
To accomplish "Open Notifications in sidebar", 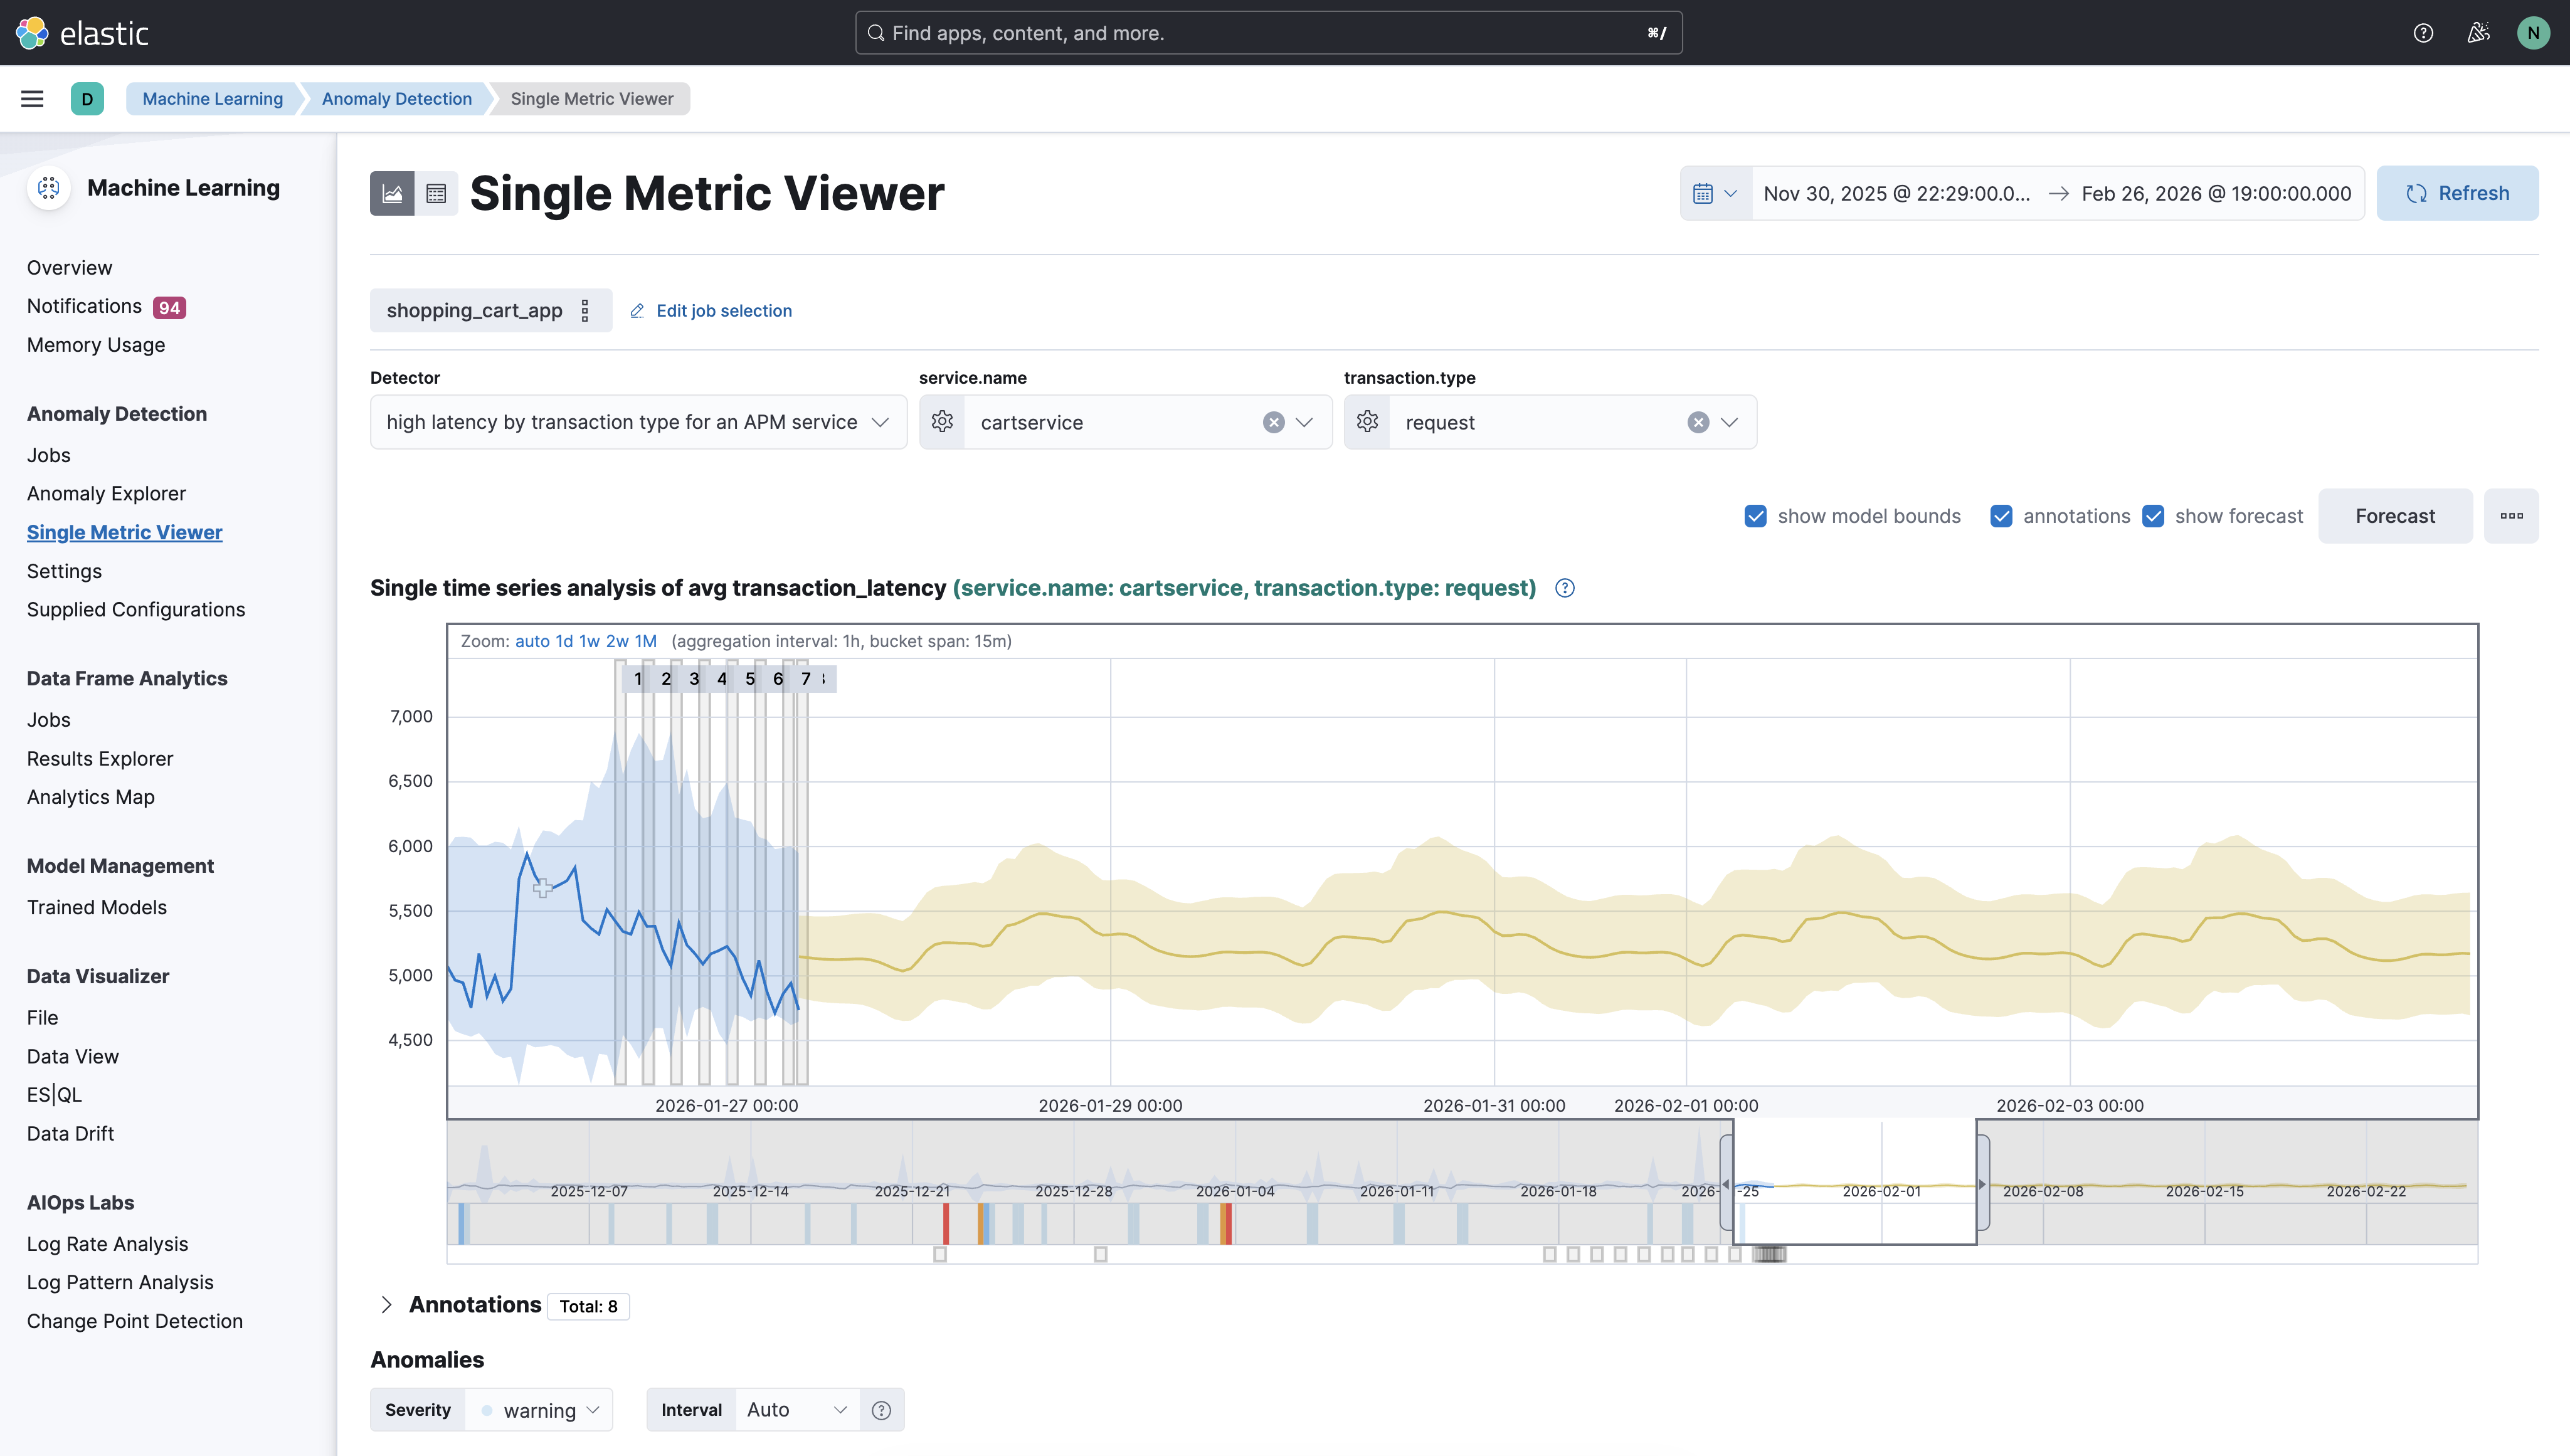I will click(84, 306).
